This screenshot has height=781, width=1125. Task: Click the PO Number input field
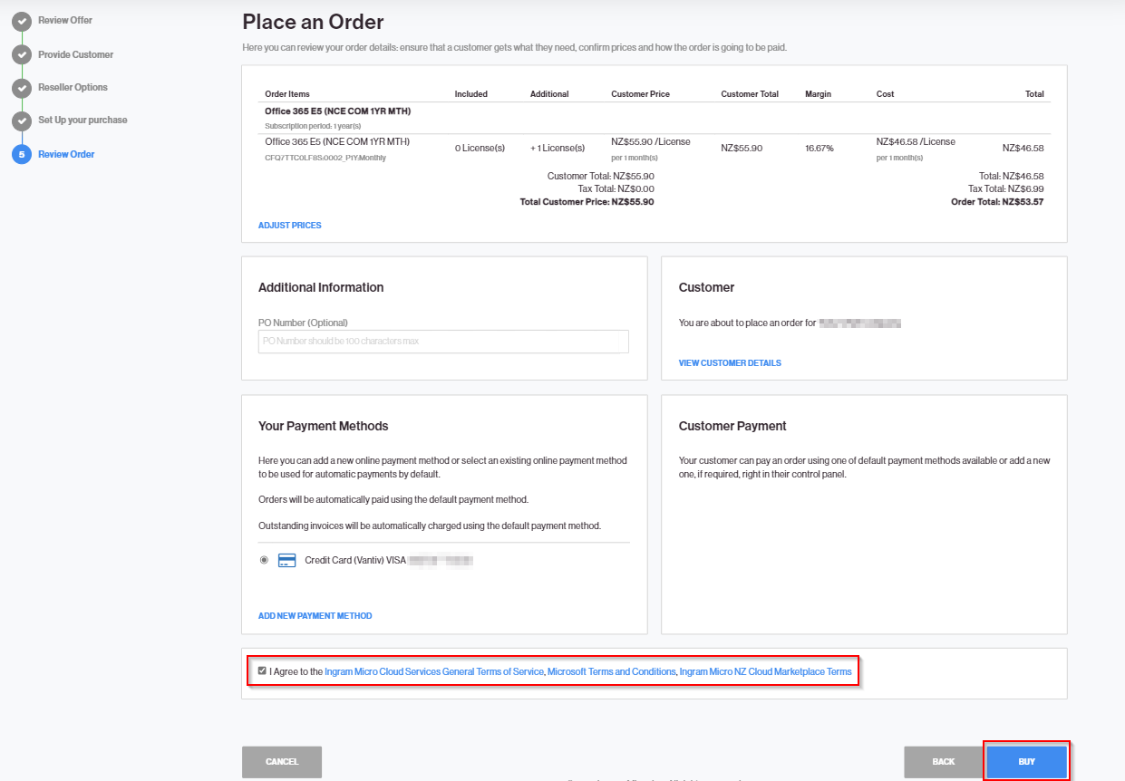pos(443,342)
